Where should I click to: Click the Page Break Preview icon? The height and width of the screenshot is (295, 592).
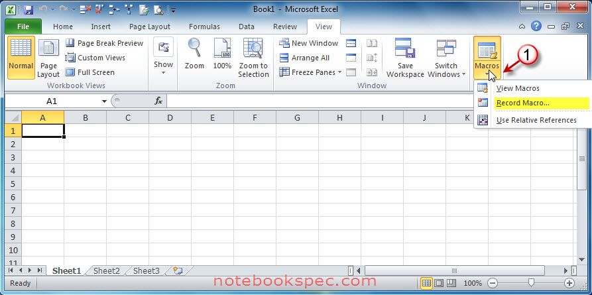[70, 43]
